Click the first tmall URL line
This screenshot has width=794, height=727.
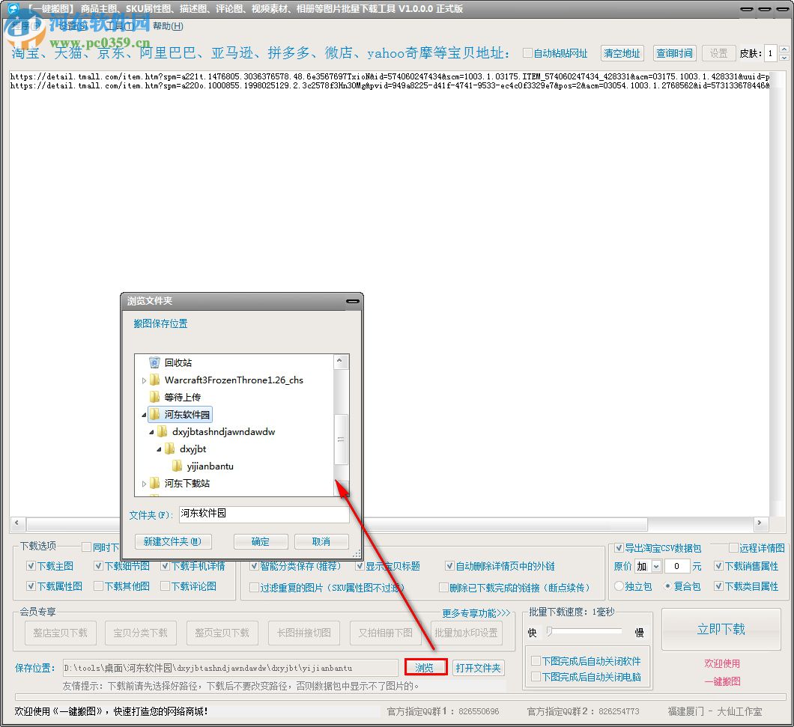point(390,76)
